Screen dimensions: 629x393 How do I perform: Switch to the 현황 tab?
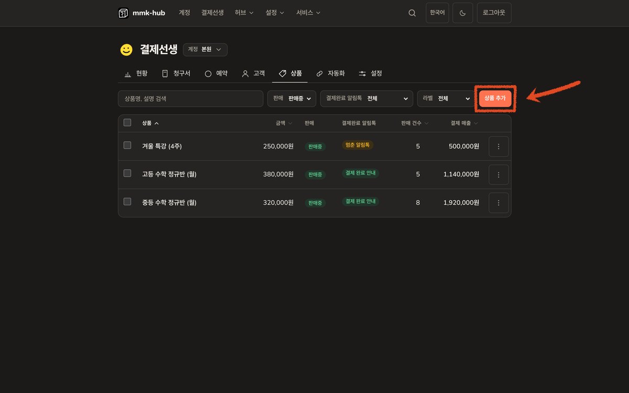(x=136, y=73)
